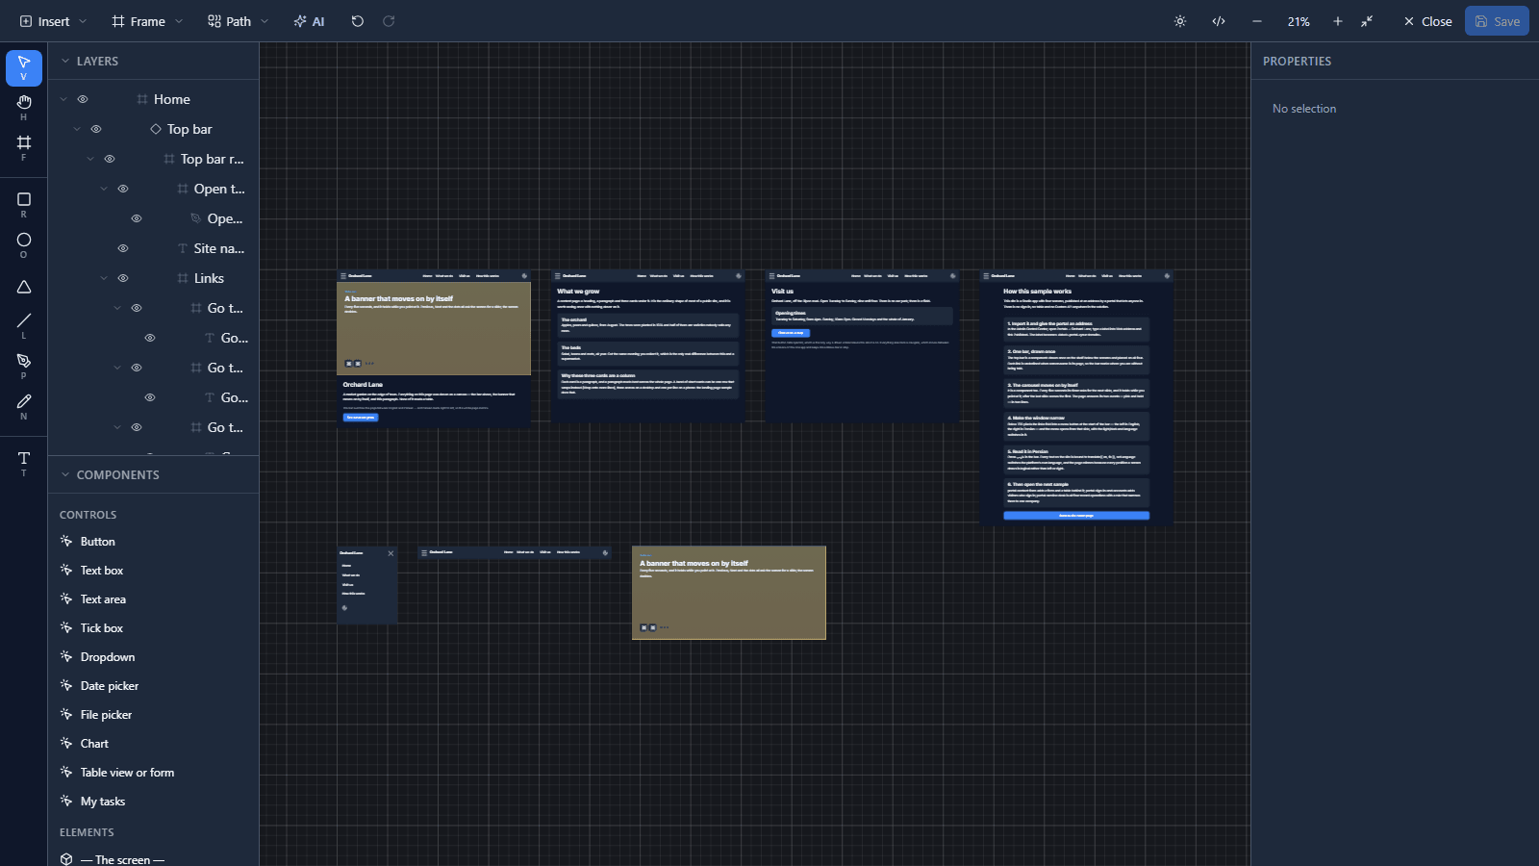The height and width of the screenshot is (866, 1539).
Task: Toggle visibility of the Links layer
Action: click(123, 278)
